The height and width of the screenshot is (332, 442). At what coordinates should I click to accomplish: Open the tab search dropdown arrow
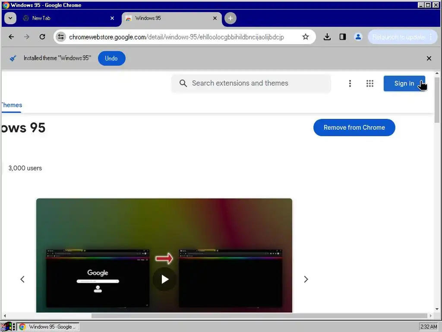tap(10, 18)
